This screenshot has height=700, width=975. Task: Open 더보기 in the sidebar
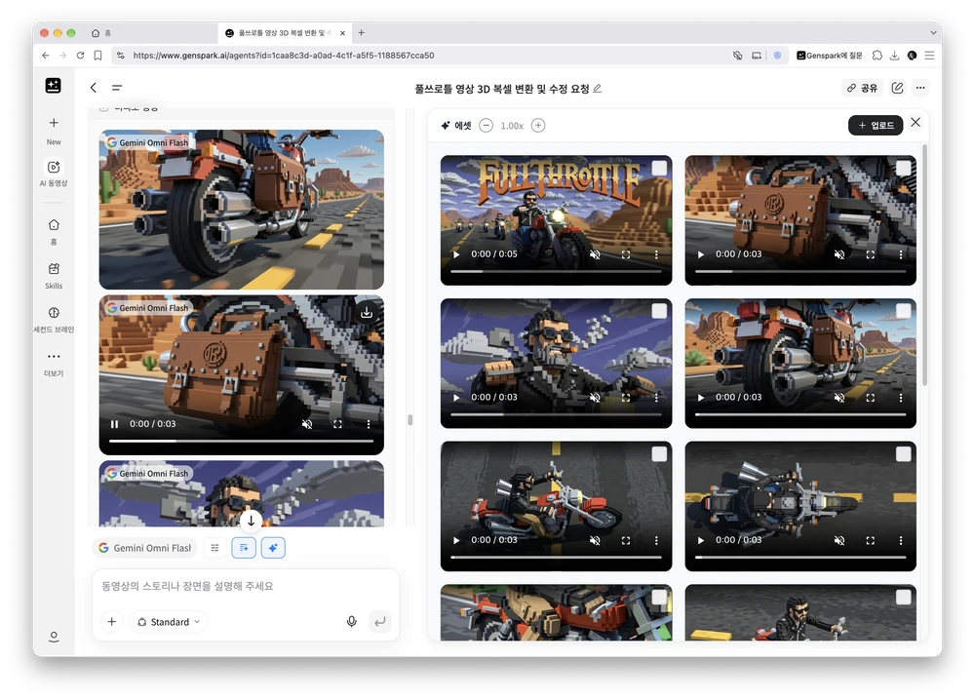tap(54, 364)
